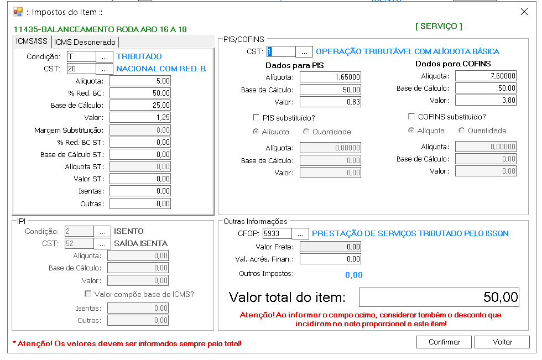
Task: Click the ICMS Valor field 1,25
Action: click(140, 117)
